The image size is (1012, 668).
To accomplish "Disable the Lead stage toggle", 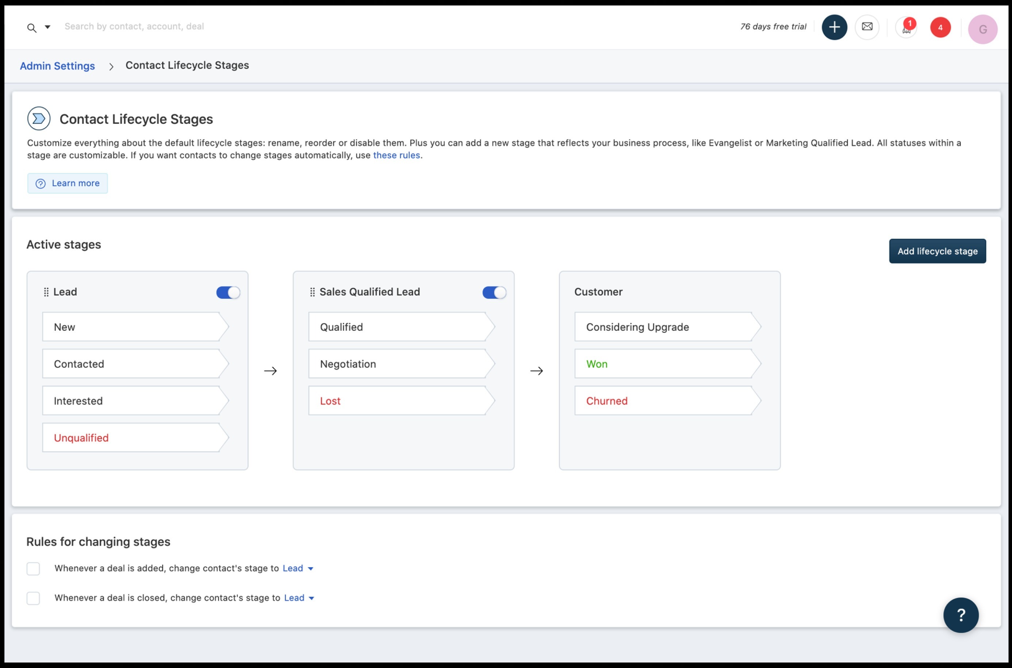I will coord(228,293).
